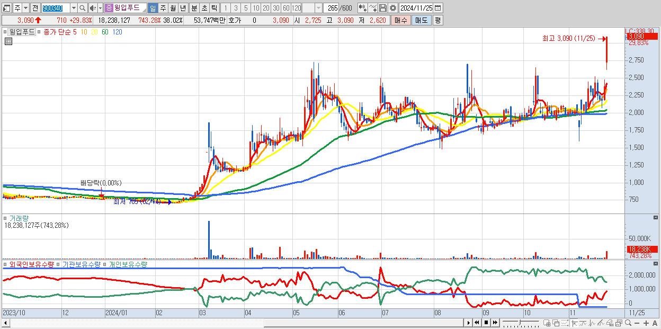661x329 pixels.
Task: Choose the 1 interval button
Action: pyautogui.click(x=226, y=8)
